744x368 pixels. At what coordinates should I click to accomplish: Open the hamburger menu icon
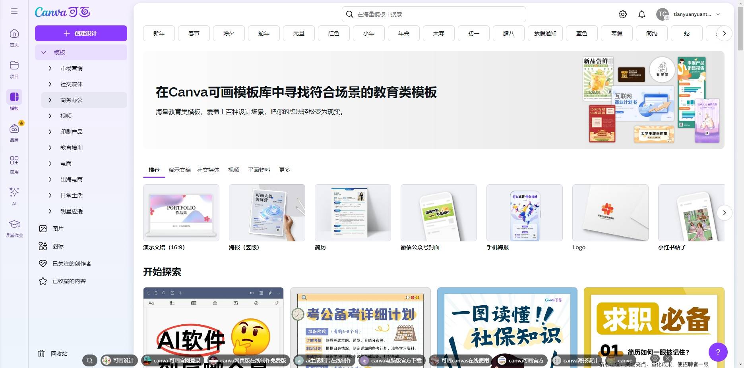point(14,11)
